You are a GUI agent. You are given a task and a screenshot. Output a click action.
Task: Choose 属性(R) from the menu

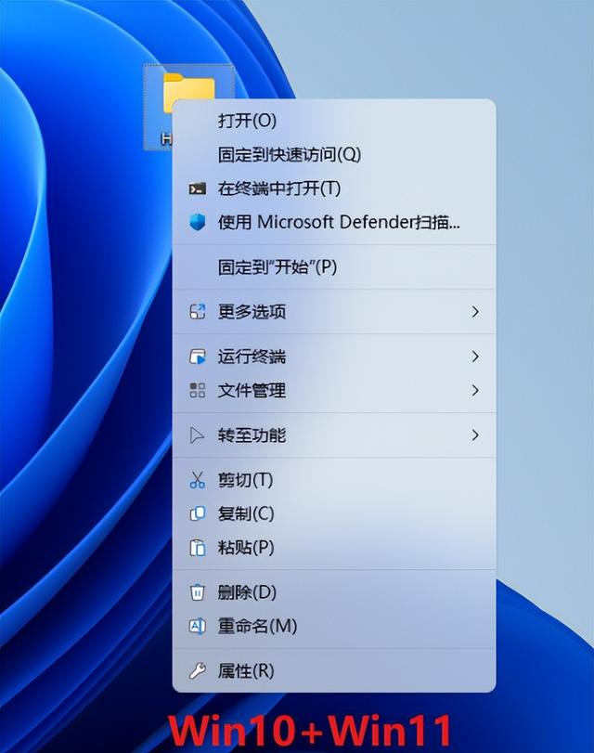tap(334, 671)
